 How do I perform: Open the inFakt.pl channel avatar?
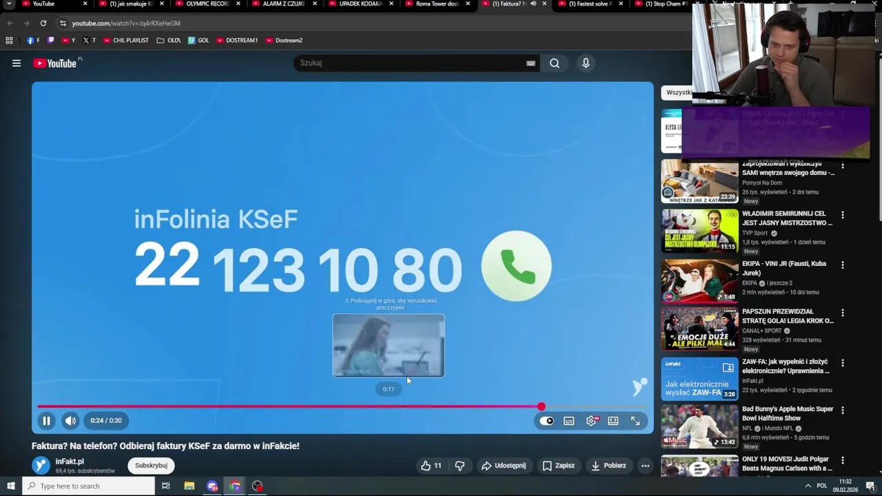pyautogui.click(x=41, y=466)
